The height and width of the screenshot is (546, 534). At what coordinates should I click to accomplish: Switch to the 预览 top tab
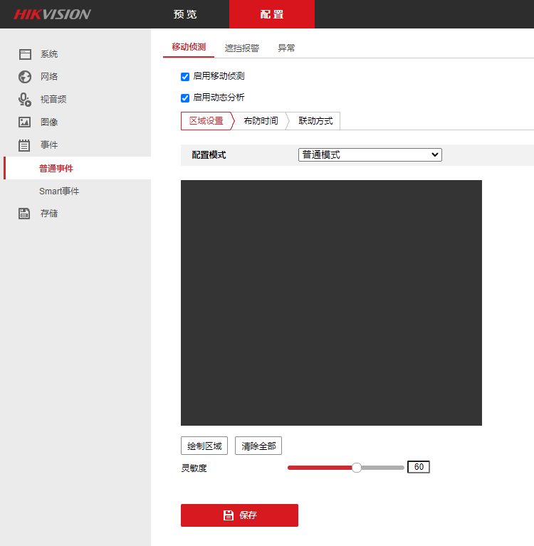[x=185, y=14]
